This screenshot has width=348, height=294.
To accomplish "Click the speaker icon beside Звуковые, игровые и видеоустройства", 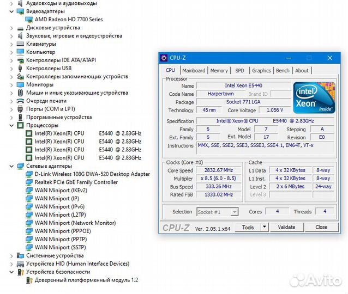I will 20,36.
